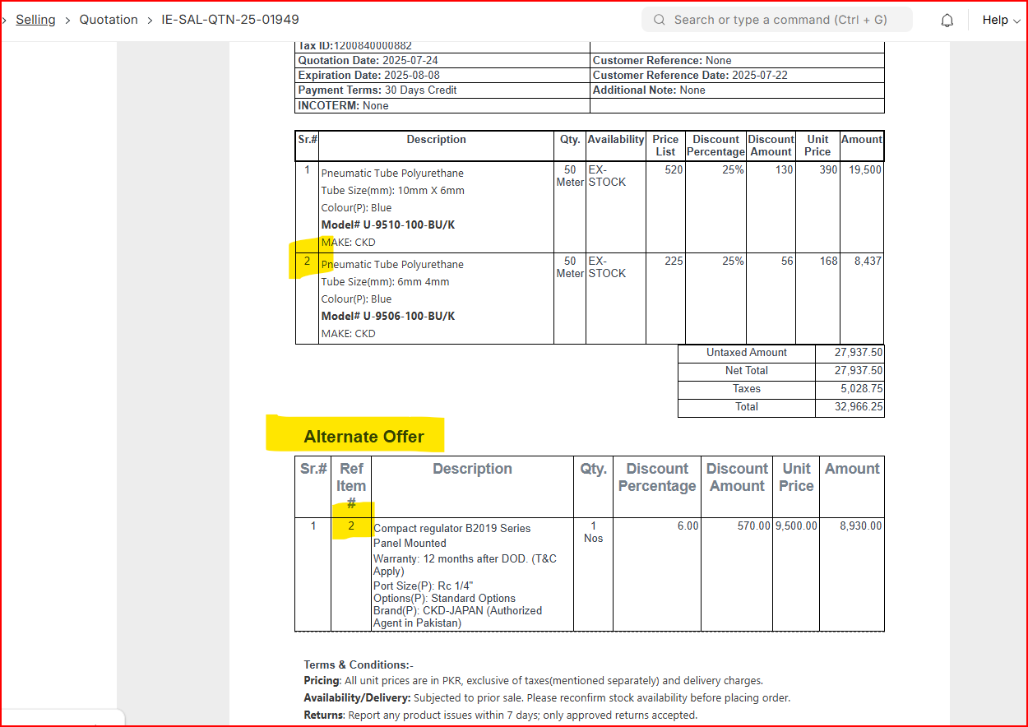Image resolution: width=1028 pixels, height=727 pixels.
Task: Click the Quotation Date 2025-07-24 row
Action: point(368,61)
